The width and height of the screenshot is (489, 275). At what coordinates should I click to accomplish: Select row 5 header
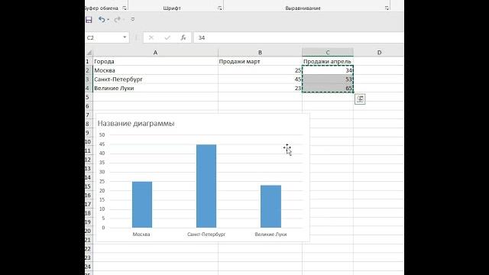click(x=89, y=97)
